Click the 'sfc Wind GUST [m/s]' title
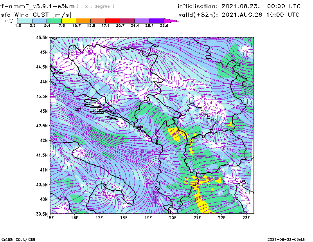The width and height of the screenshot is (313, 242). click(36, 15)
